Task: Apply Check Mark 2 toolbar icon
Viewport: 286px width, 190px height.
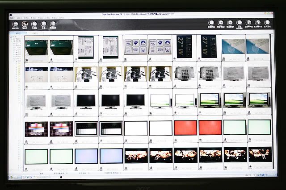Action: [x=221, y=24]
